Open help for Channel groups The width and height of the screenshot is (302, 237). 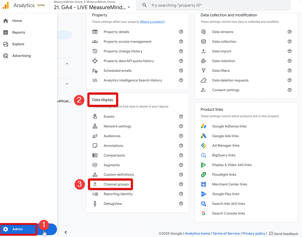tap(181, 184)
